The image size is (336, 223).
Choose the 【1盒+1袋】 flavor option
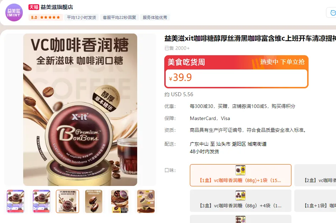[315, 201]
